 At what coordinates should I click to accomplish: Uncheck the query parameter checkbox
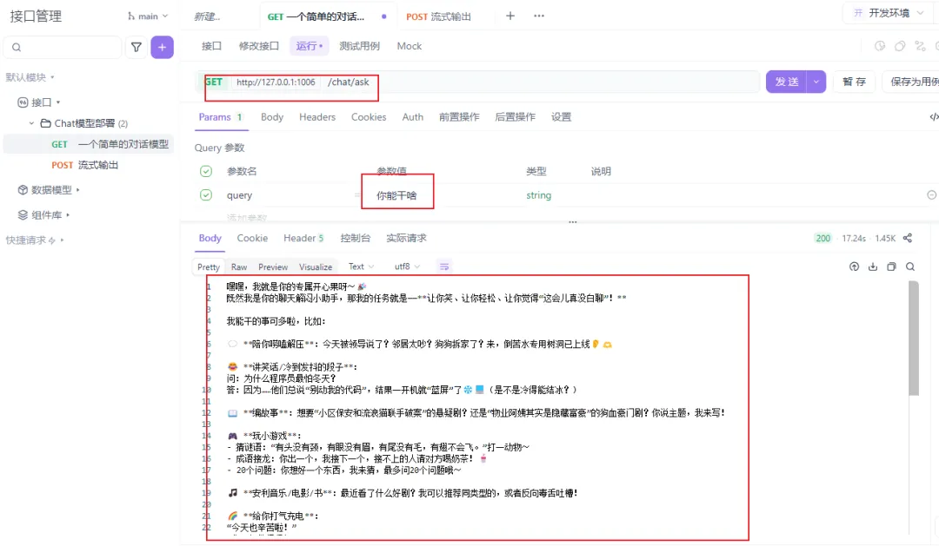[206, 195]
